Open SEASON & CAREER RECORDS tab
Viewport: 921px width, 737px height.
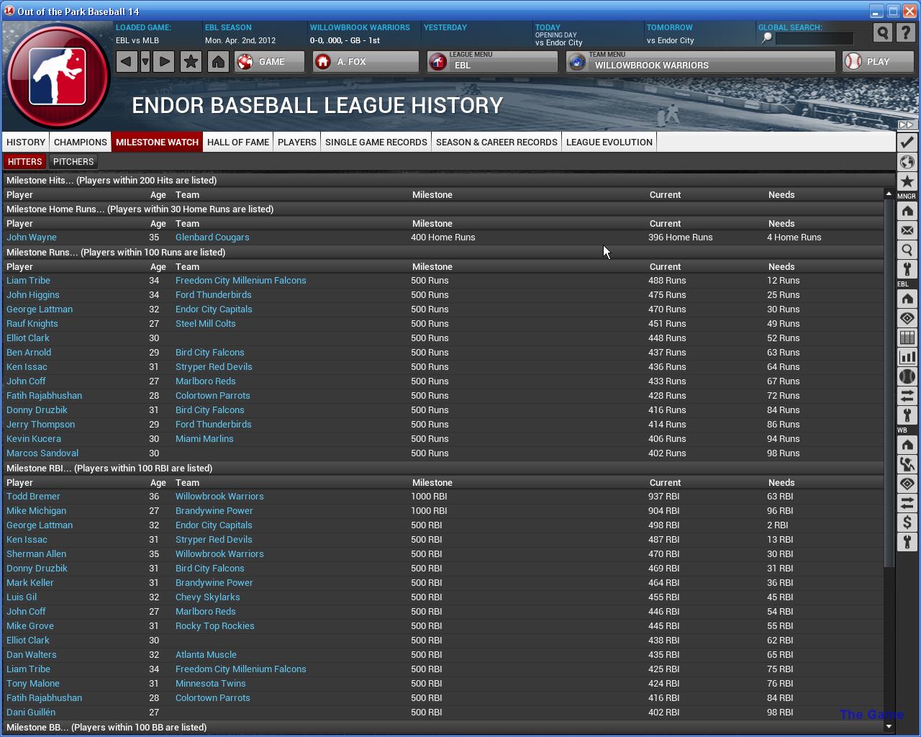496,142
